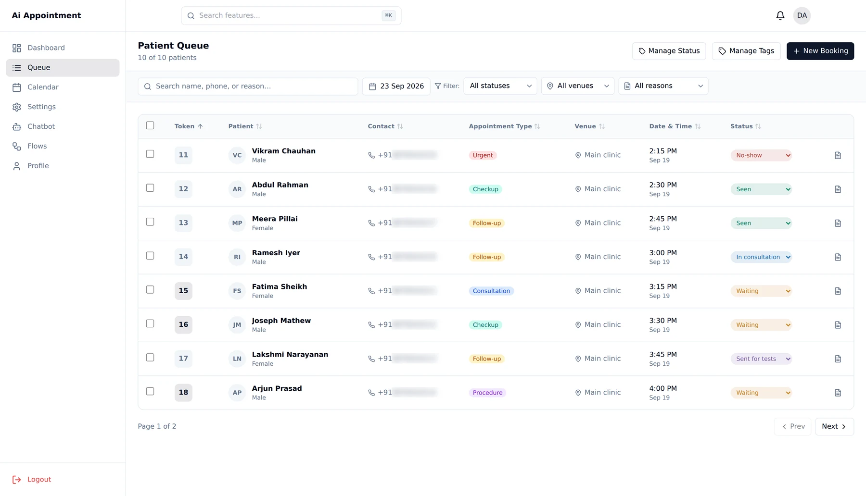Viewport: 866px width, 496px height.
Task: Open notes document icon for Fatima Sheikh
Action: (838, 291)
